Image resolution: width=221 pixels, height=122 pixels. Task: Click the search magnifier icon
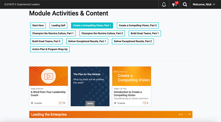(185, 4)
